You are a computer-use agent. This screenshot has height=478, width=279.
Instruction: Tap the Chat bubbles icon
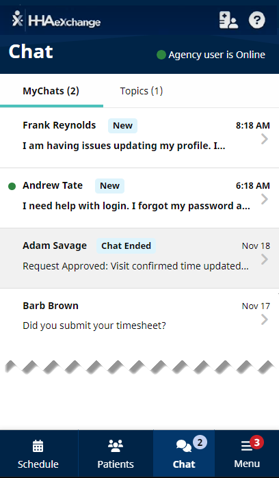[x=184, y=447]
